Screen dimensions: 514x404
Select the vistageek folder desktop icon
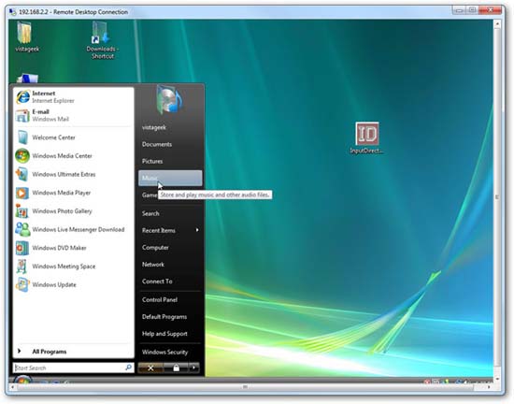pyautogui.click(x=27, y=36)
